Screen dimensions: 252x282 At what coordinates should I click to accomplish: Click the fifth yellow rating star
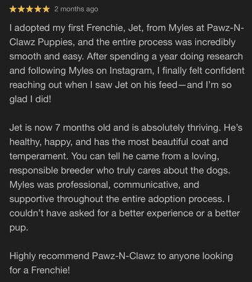(46, 9)
